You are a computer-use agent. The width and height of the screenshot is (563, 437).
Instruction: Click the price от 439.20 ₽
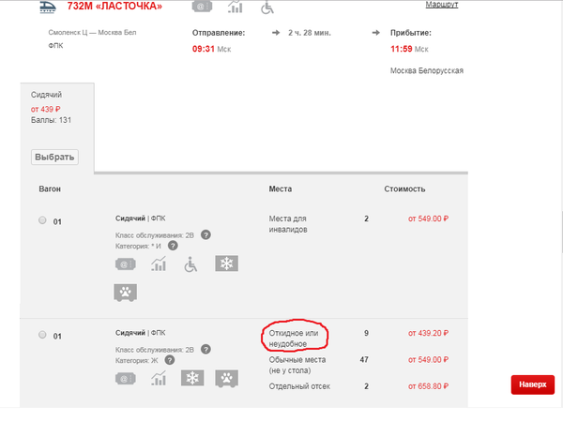click(429, 333)
